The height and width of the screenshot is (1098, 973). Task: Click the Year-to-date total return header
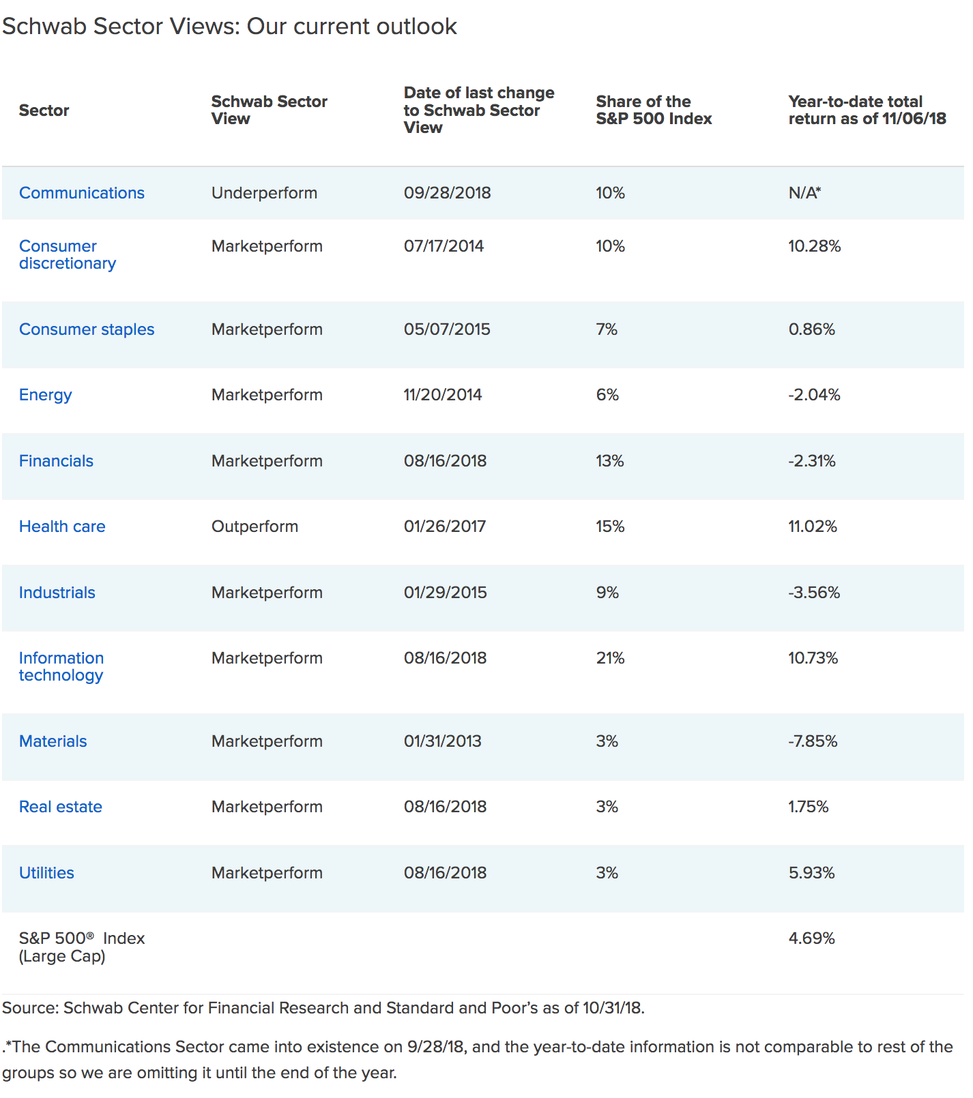(867, 110)
